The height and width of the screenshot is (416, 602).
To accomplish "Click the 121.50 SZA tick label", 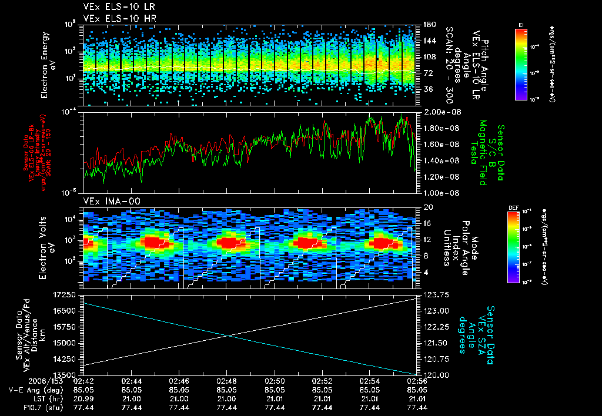I will [436, 343].
